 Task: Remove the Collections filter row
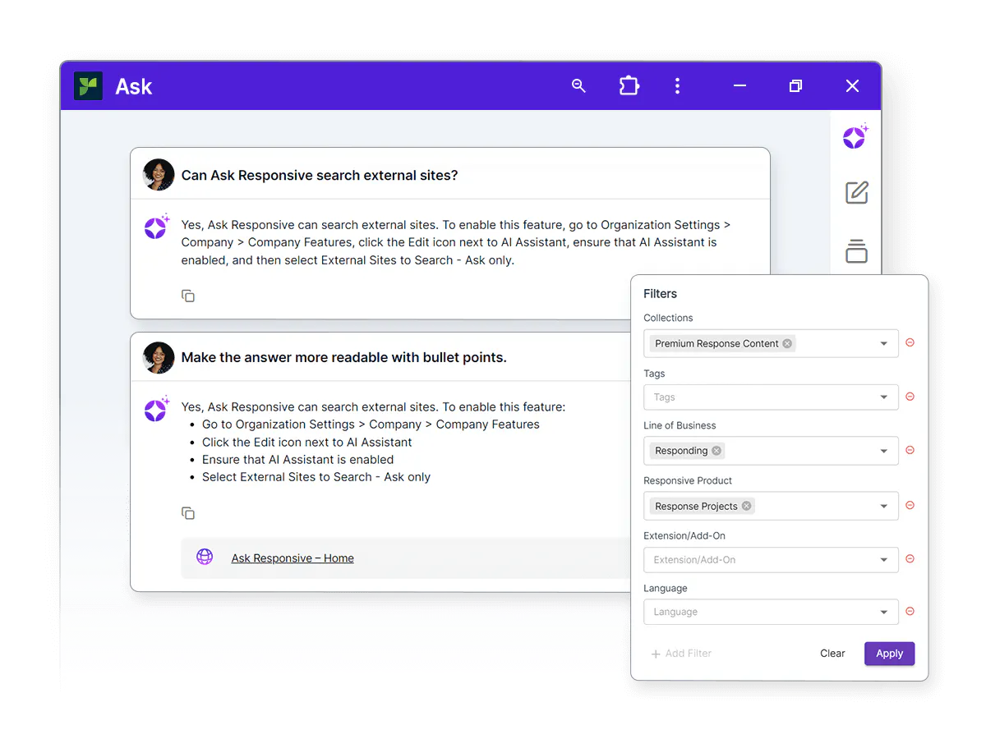click(x=910, y=343)
